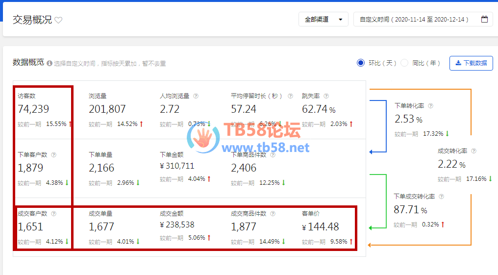The height and width of the screenshot is (275, 498).
Task: Pick the 下单单量 metric card
Action: click(x=116, y=168)
